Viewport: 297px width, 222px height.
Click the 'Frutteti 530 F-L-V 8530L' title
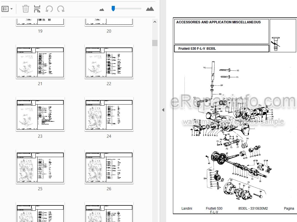click(x=197, y=49)
